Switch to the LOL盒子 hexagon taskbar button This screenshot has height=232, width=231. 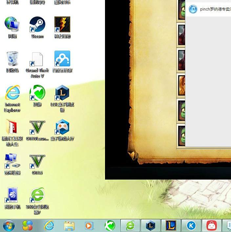tap(151, 225)
